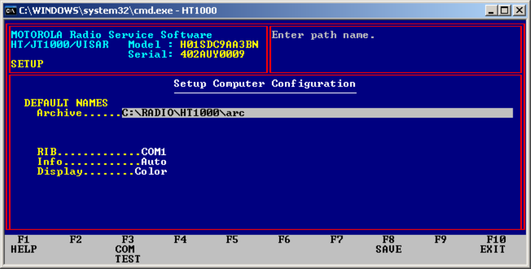Close the cmd.exe HT1000 window
The image size is (531, 269).
point(519,10)
